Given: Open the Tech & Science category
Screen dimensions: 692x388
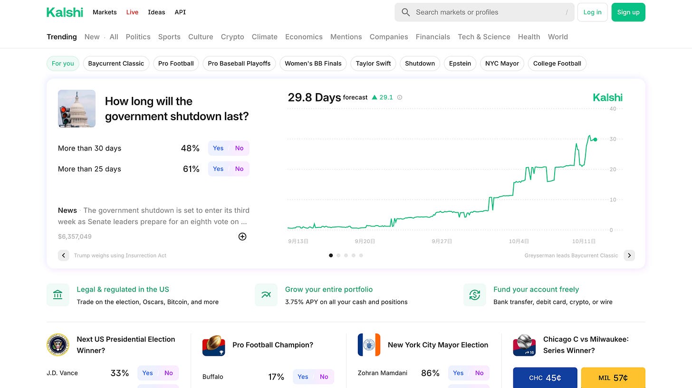Looking at the screenshot, I should [484, 37].
